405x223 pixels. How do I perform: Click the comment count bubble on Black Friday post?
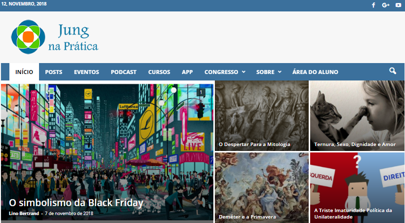coord(201,92)
